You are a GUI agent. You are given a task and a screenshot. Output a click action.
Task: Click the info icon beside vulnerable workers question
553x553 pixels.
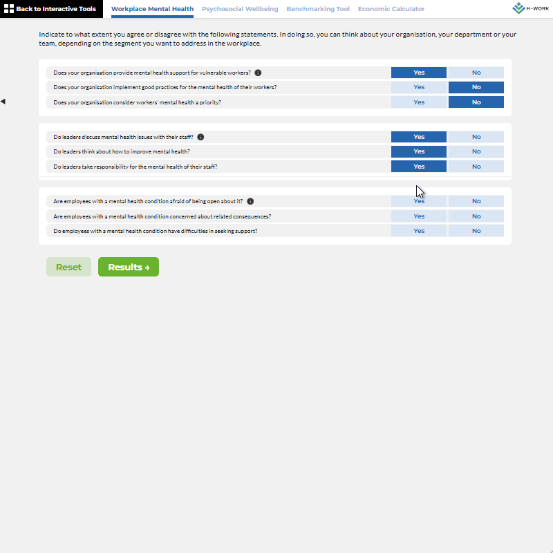(258, 73)
